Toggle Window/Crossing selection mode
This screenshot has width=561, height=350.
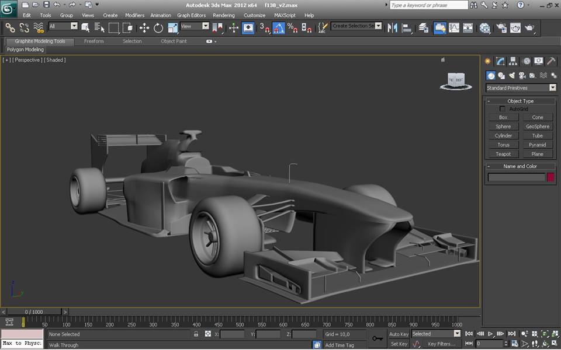(127, 27)
